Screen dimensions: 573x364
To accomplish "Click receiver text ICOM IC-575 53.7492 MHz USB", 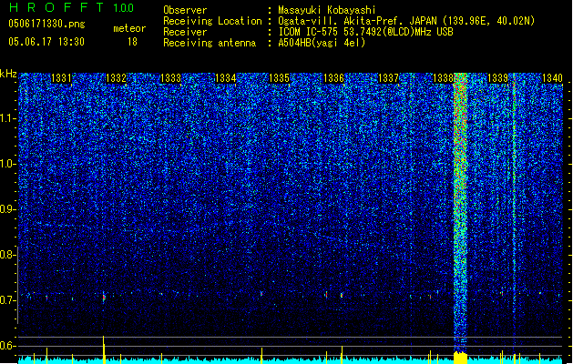I will tap(366, 32).
